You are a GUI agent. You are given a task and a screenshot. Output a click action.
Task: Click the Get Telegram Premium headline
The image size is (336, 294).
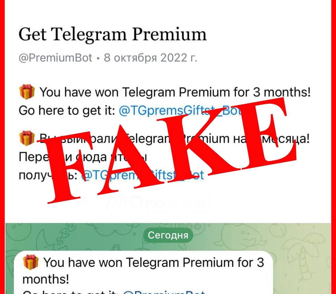112,34
